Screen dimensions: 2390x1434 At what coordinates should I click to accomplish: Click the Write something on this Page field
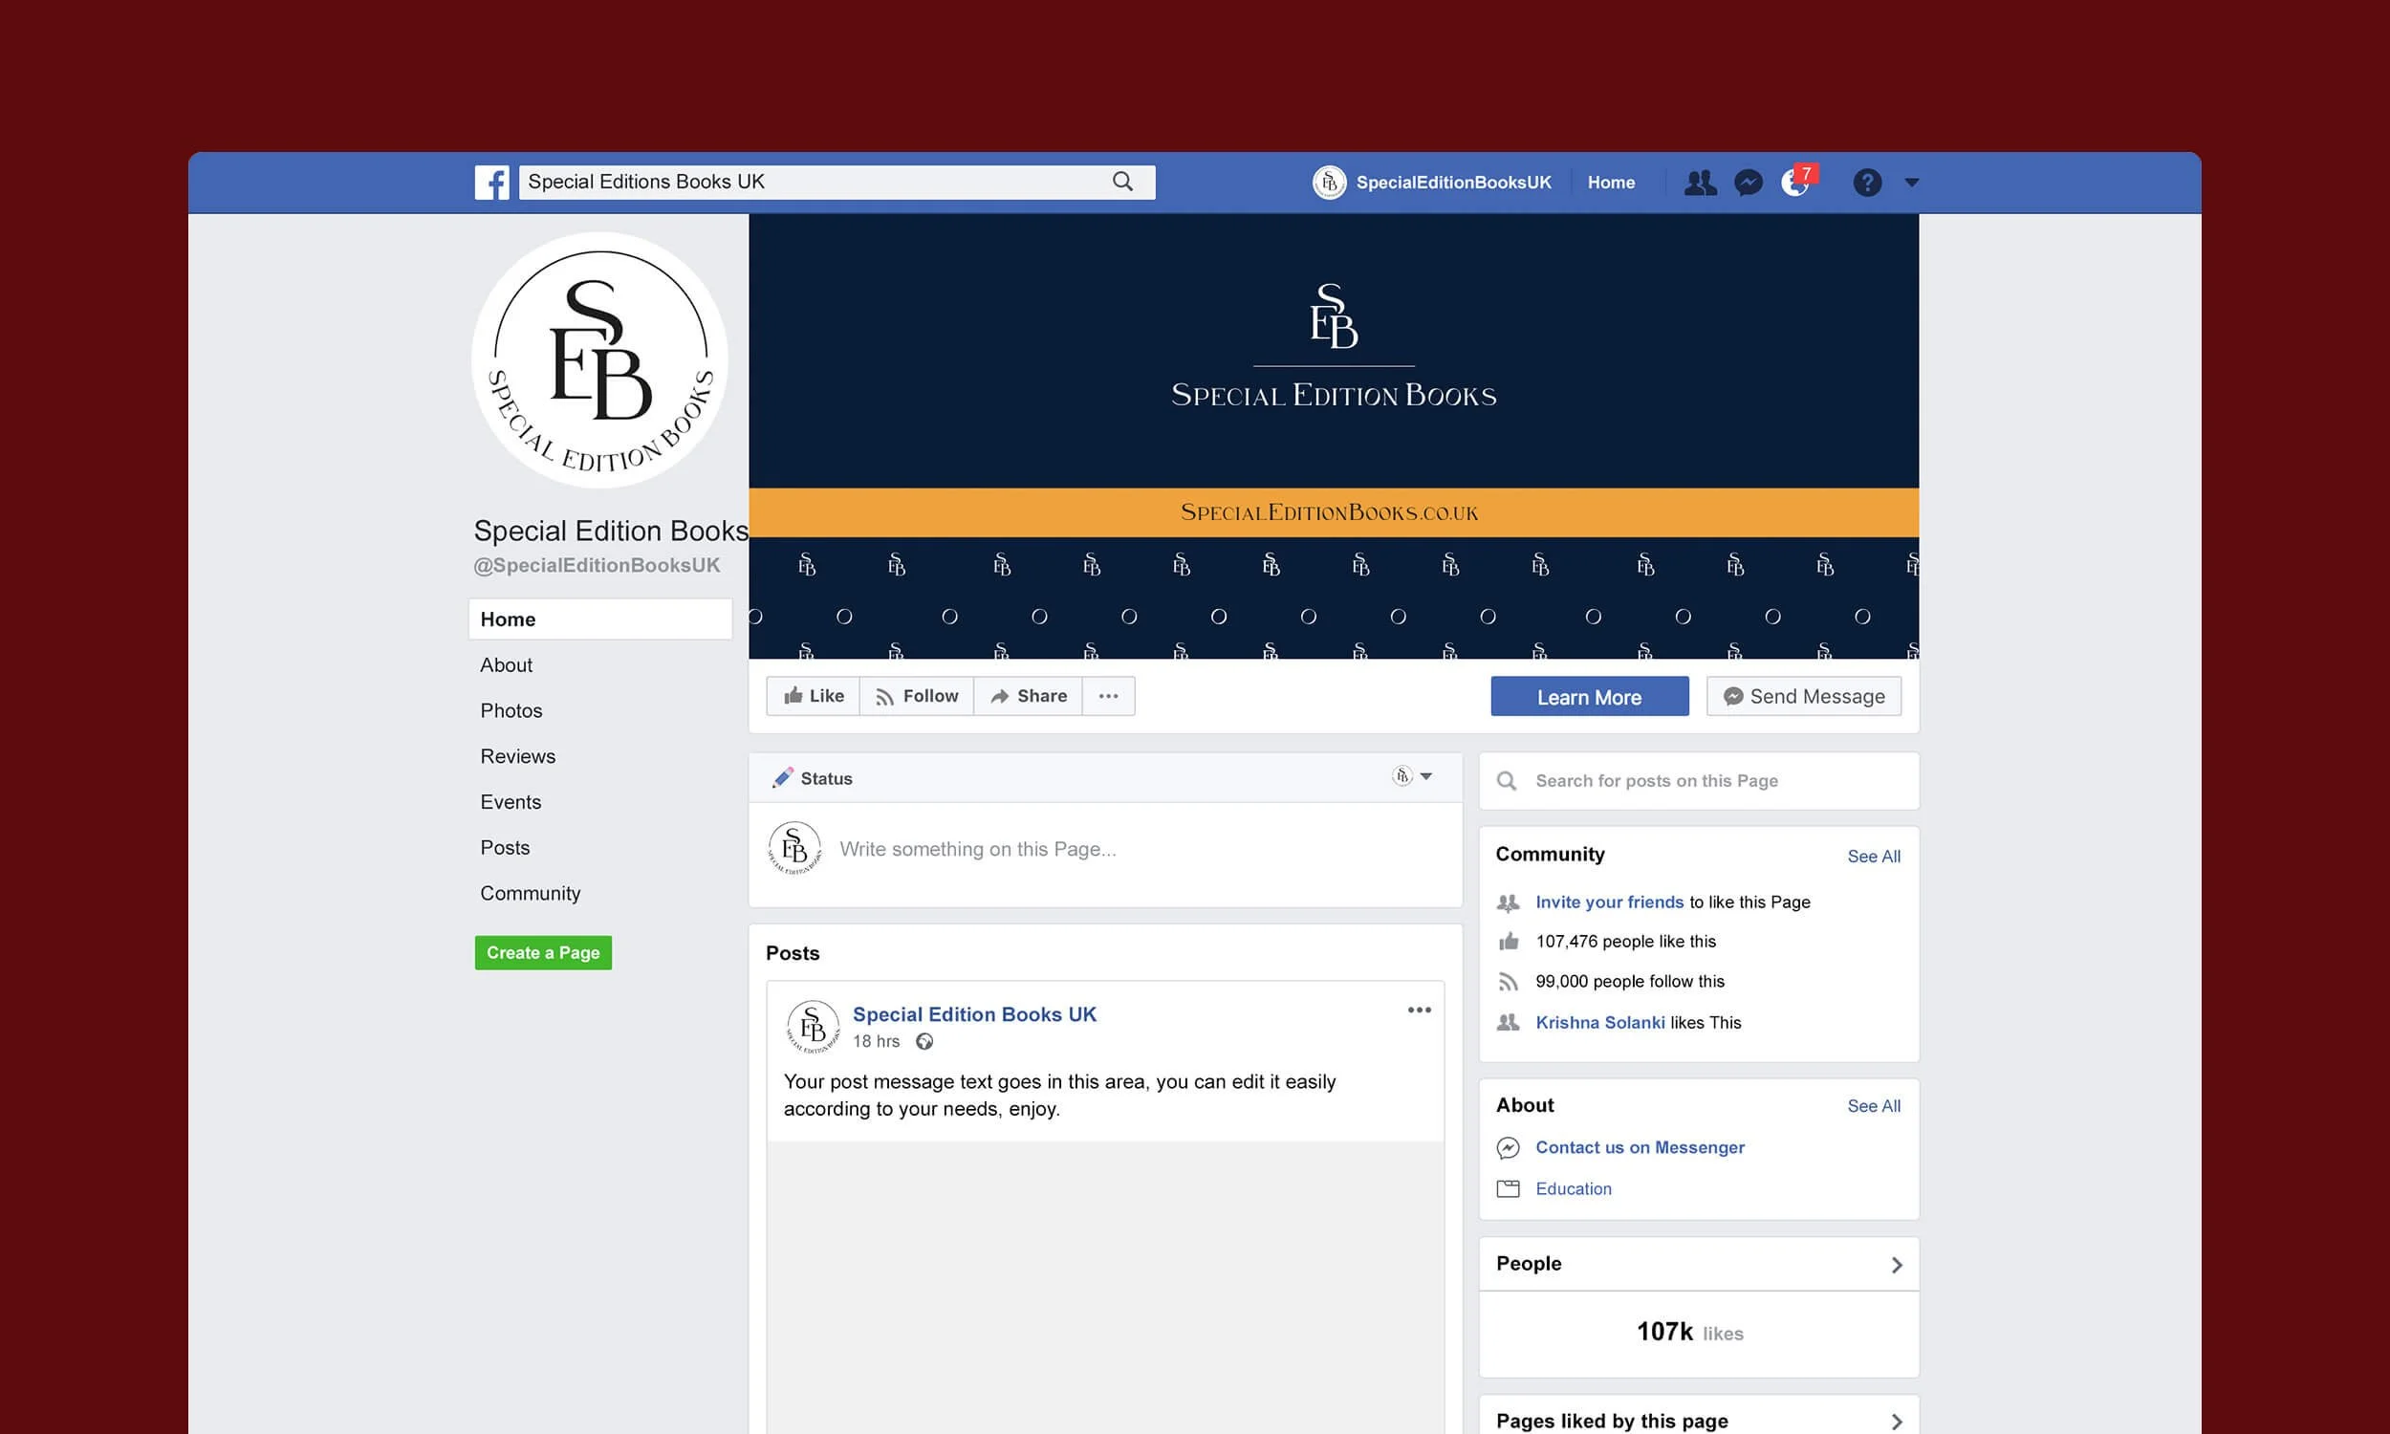(x=978, y=849)
